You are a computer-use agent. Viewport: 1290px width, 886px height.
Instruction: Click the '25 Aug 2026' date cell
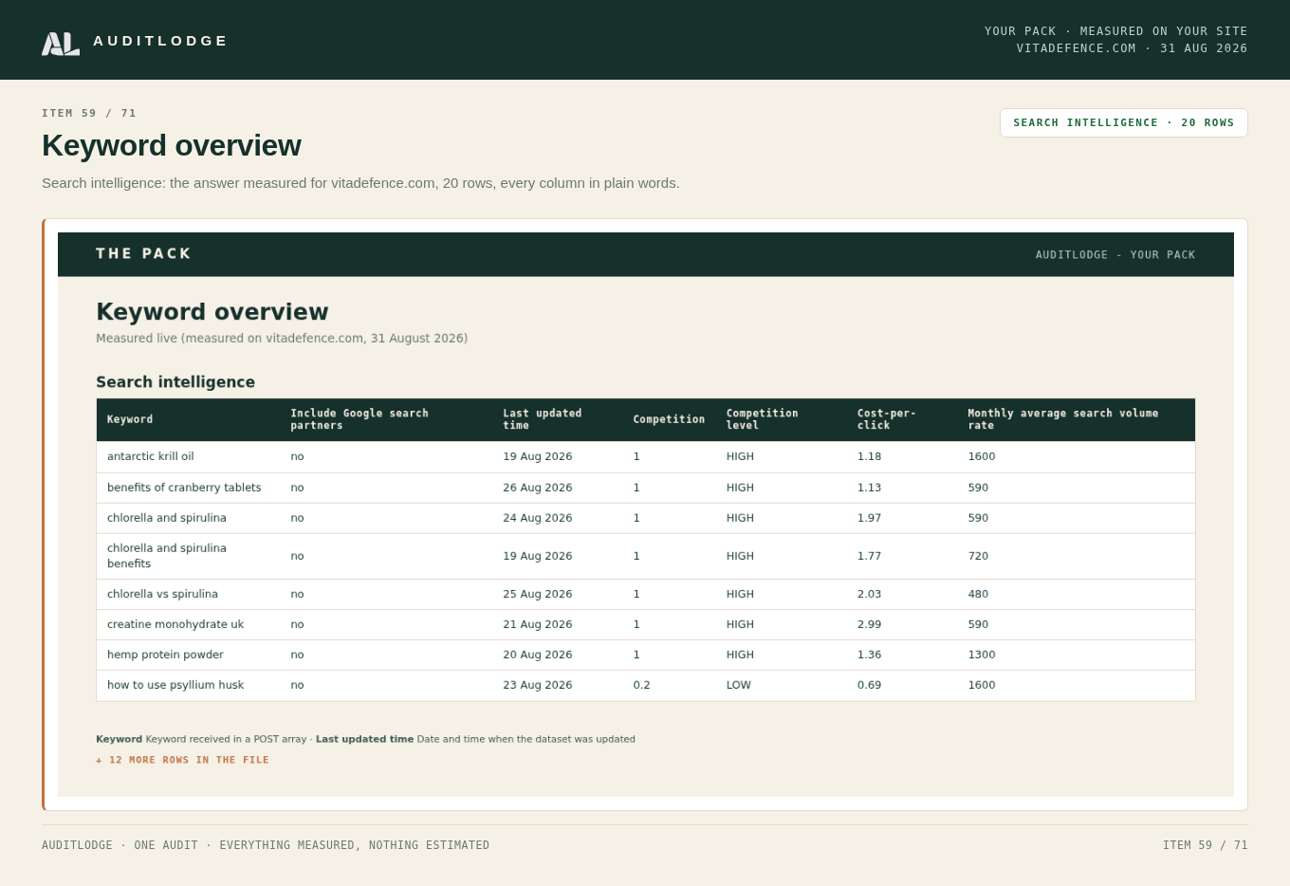point(538,594)
